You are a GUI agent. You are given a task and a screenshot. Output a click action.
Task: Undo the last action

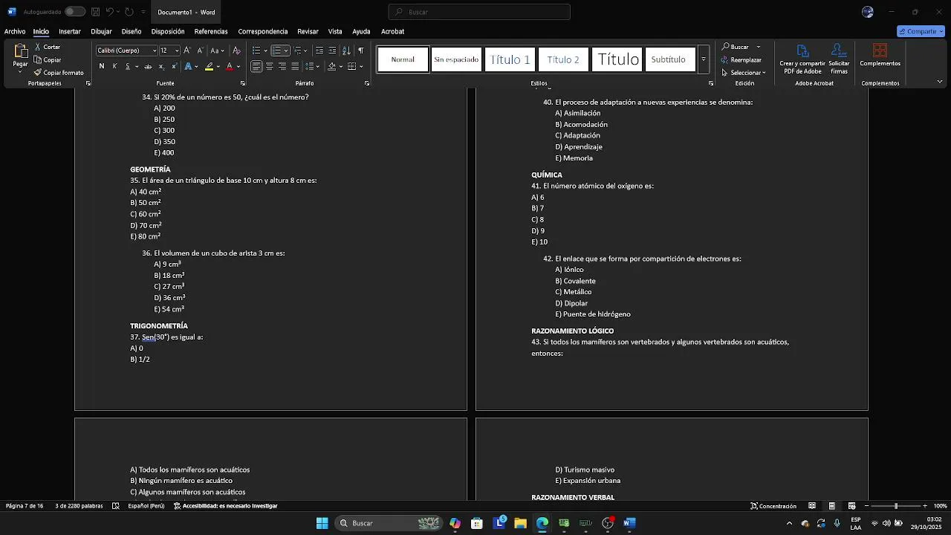tap(109, 12)
